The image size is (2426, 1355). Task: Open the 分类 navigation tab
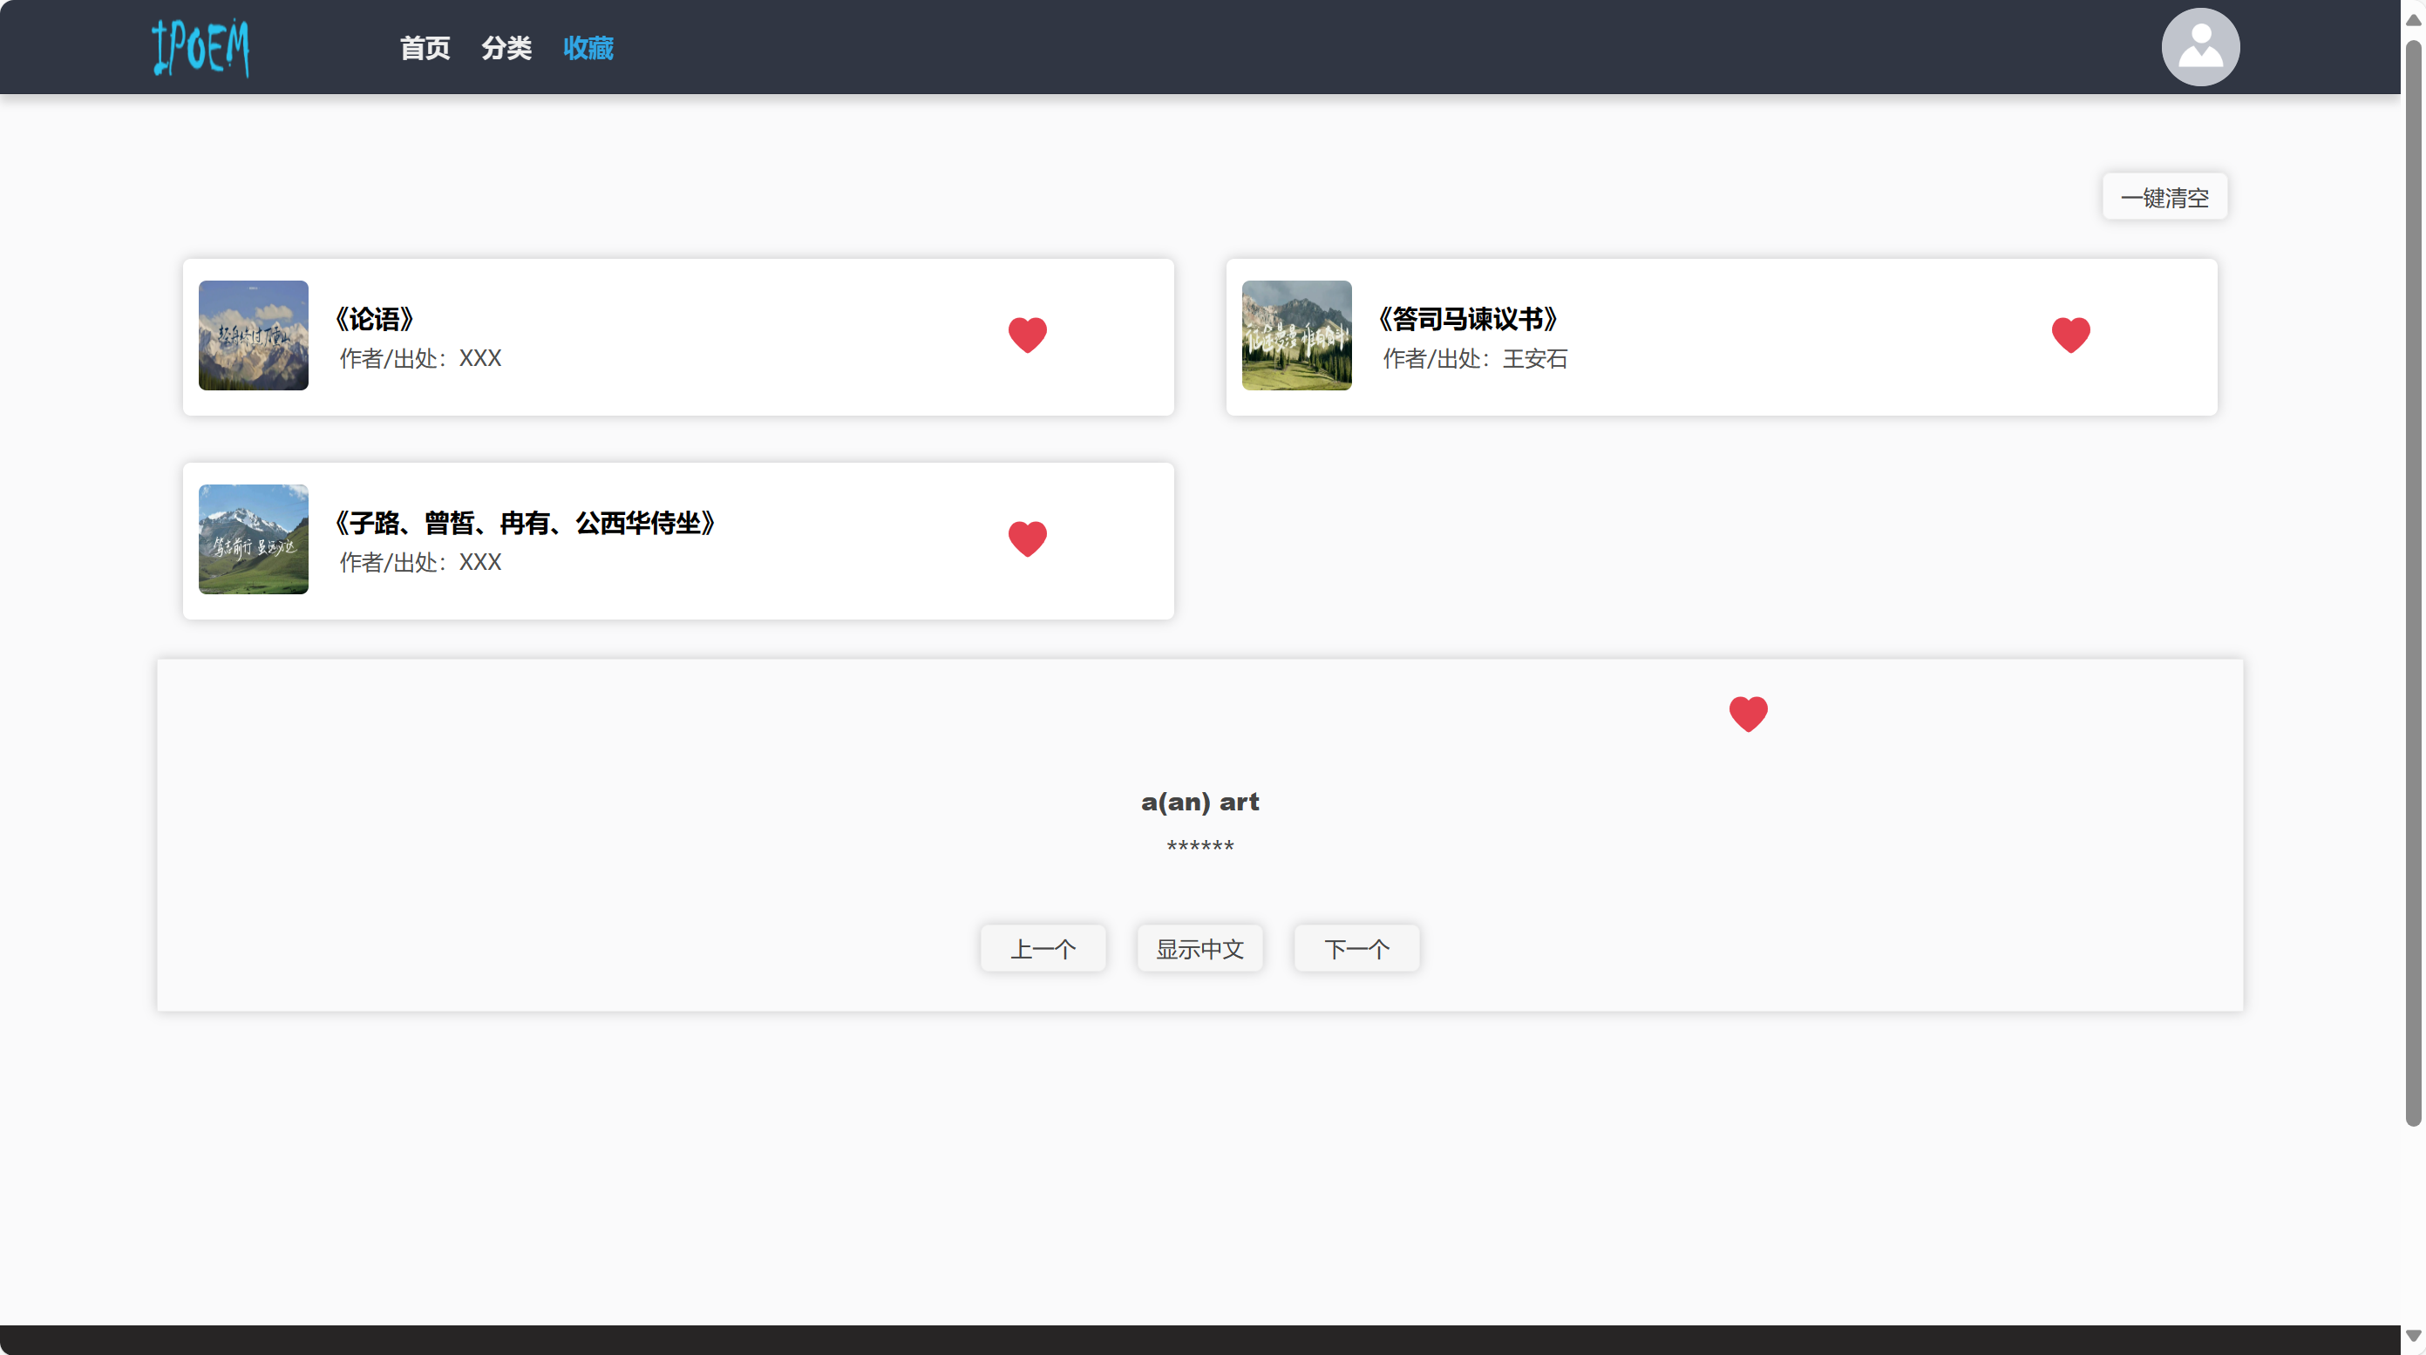[x=506, y=48]
